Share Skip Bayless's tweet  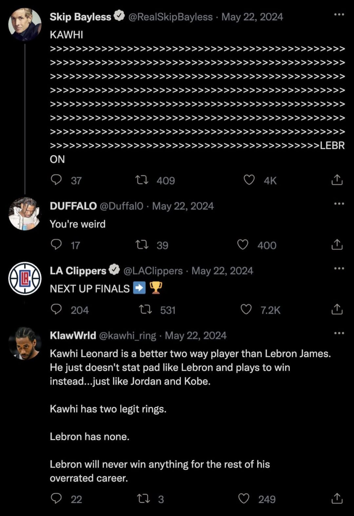pos(337,180)
